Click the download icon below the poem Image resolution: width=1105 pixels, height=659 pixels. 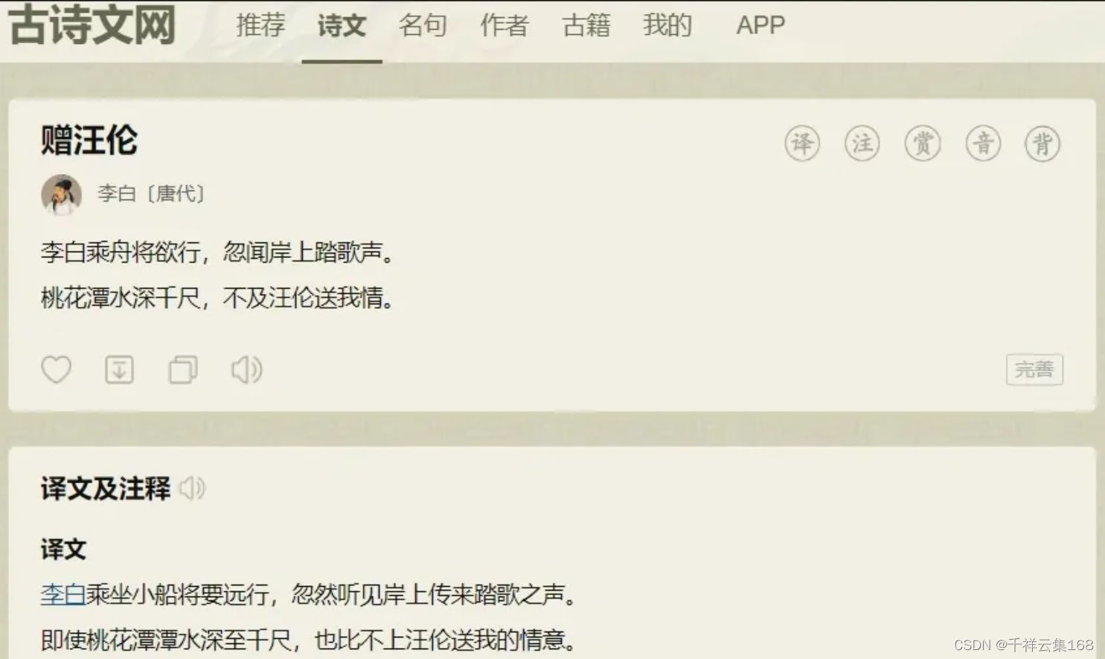point(119,370)
